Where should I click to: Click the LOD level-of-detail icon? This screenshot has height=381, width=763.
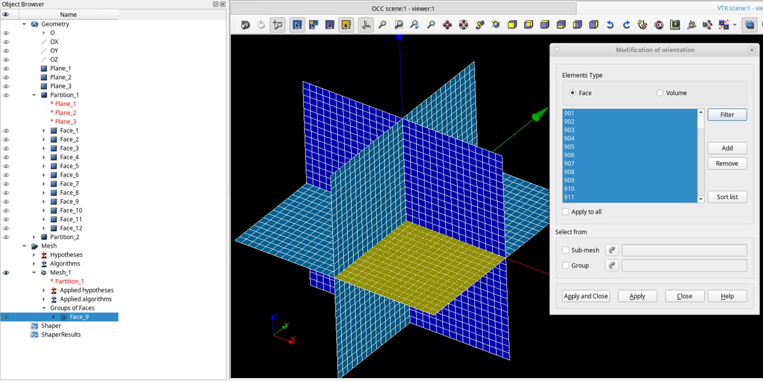click(659, 25)
